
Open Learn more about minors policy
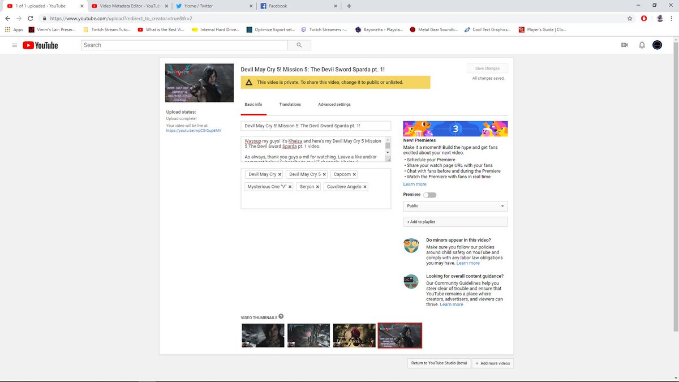468,263
